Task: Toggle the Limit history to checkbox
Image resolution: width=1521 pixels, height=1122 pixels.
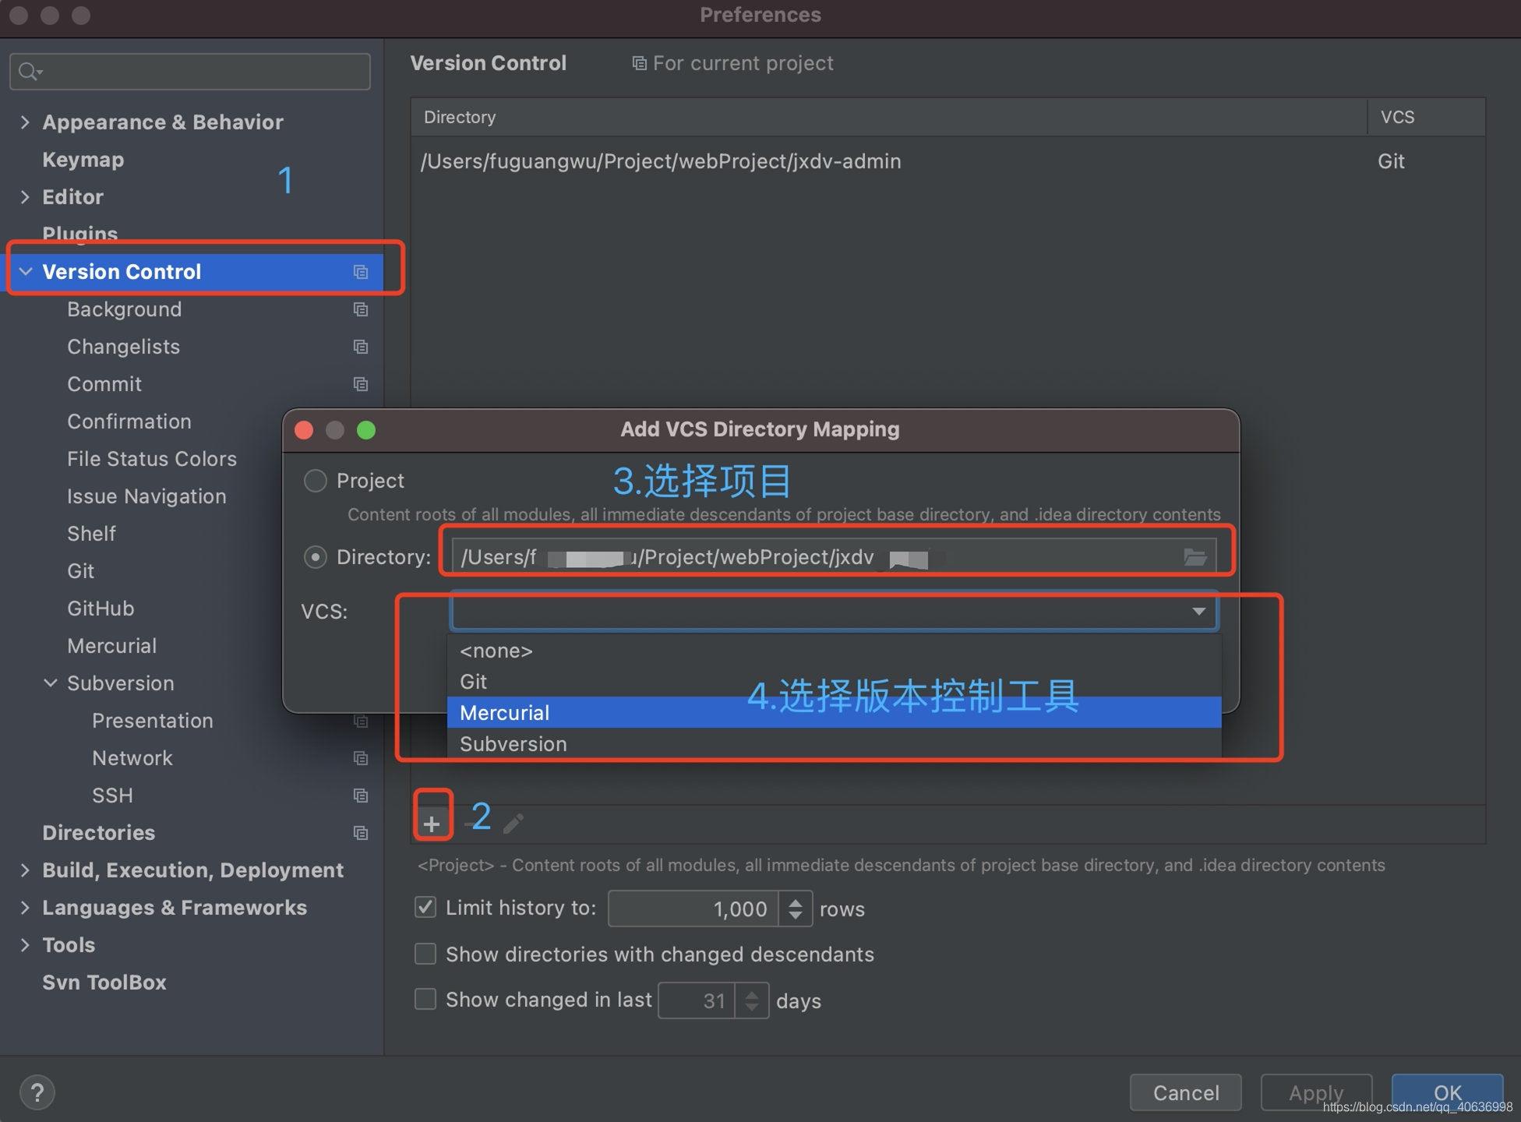Action: (425, 908)
